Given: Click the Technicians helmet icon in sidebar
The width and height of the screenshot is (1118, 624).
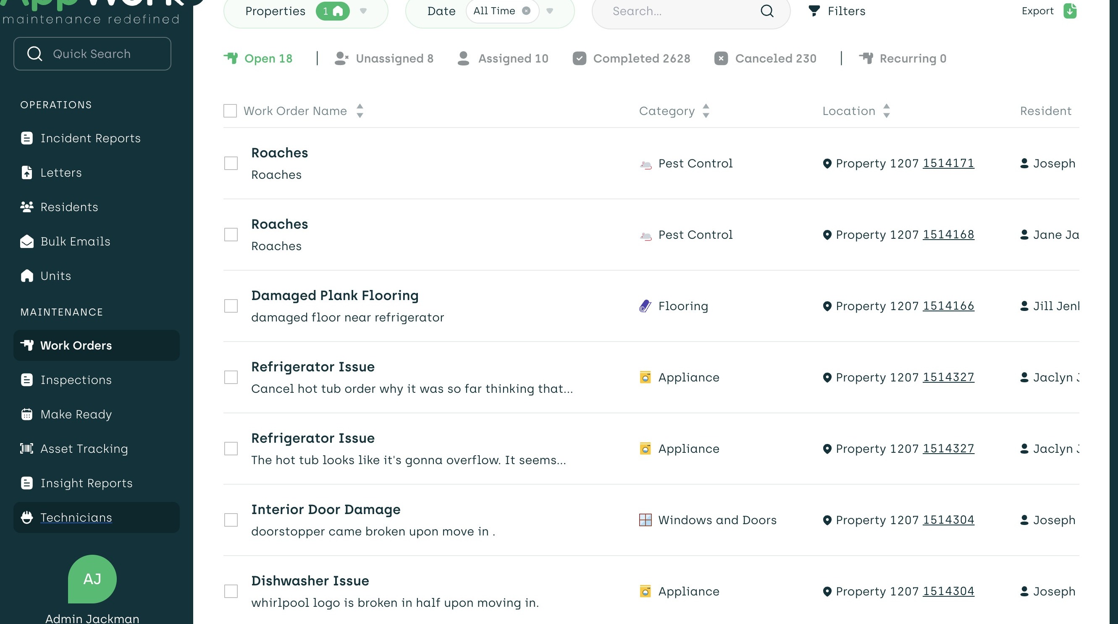Looking at the screenshot, I should pos(27,517).
